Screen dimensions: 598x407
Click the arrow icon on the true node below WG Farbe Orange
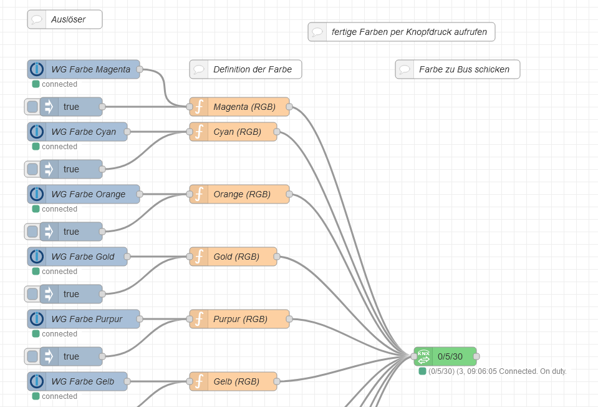[49, 232]
